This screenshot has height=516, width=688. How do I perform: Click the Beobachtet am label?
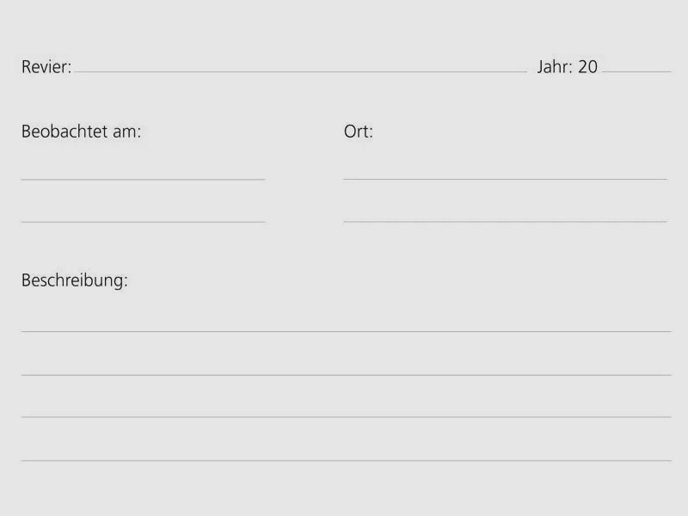point(81,132)
